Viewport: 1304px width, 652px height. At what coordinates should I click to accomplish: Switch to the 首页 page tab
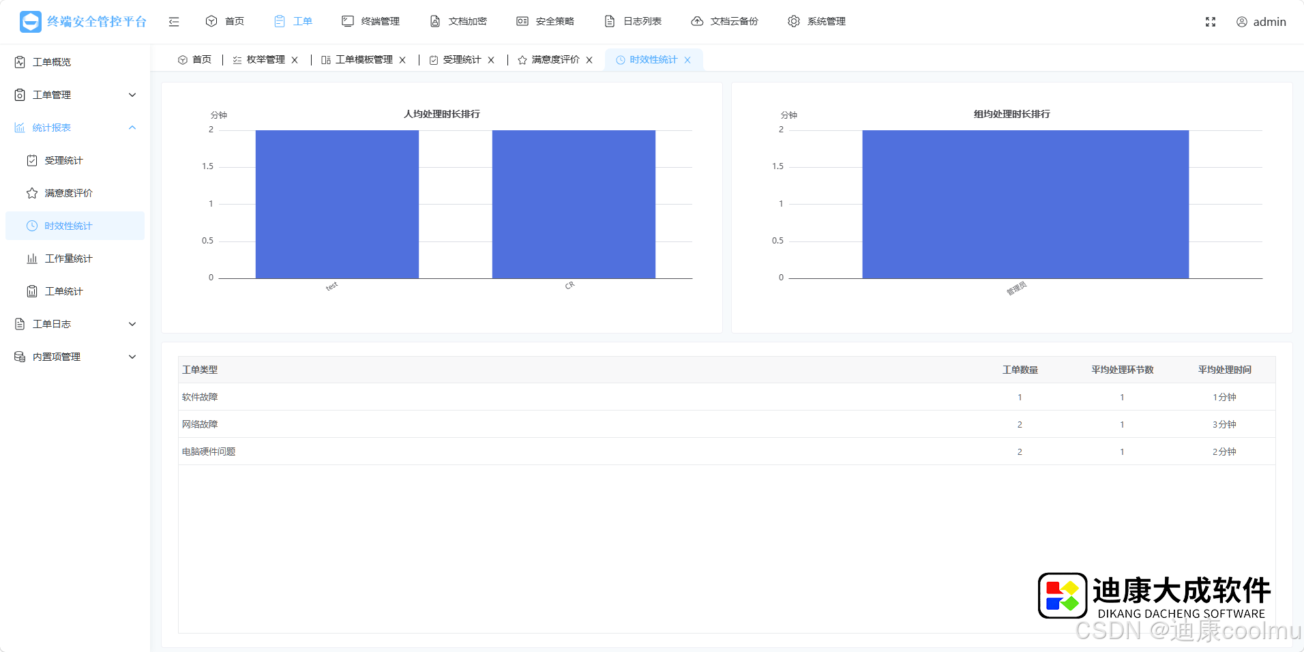pos(195,60)
